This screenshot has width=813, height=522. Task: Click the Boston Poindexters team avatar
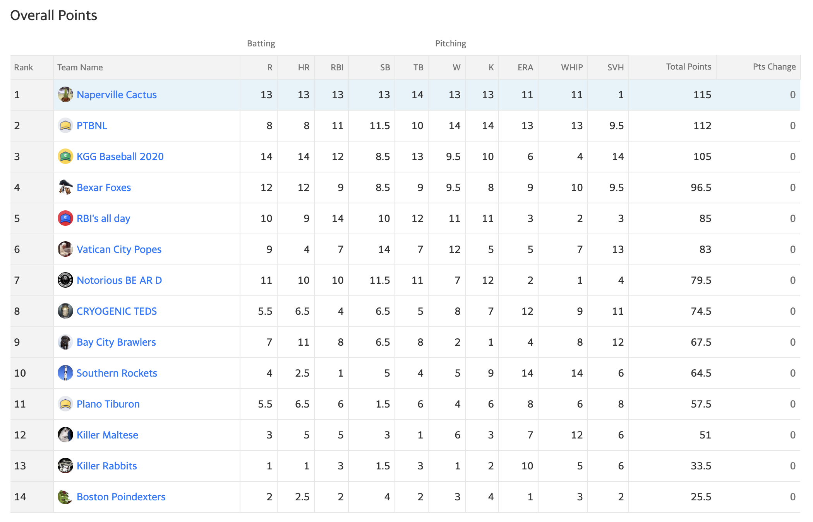point(65,497)
